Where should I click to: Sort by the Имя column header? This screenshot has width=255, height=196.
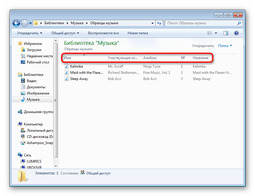[x=84, y=58]
